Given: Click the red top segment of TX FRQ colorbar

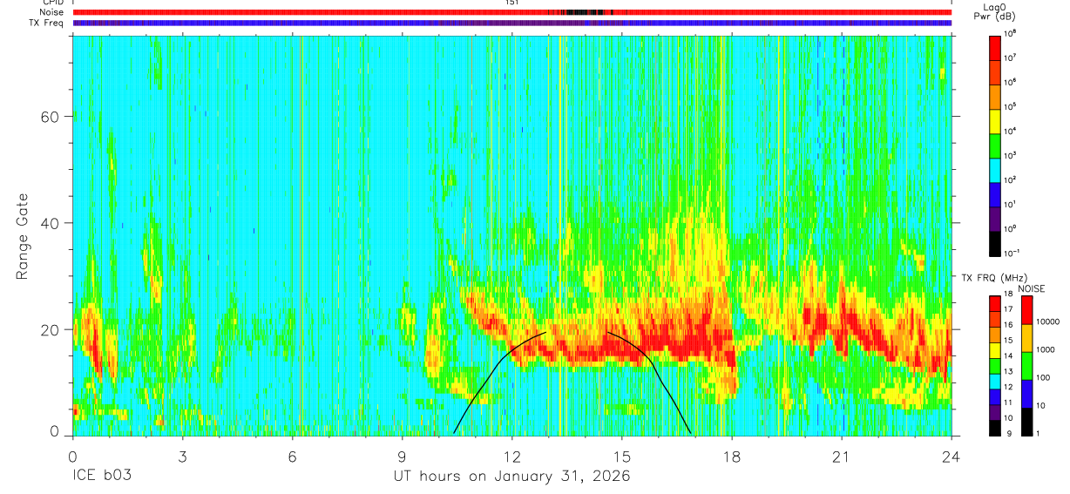Looking at the screenshot, I should point(996,303).
